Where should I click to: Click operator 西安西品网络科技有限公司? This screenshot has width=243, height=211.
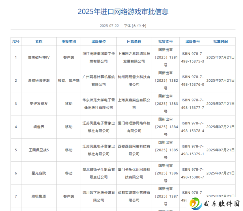pos(134,150)
